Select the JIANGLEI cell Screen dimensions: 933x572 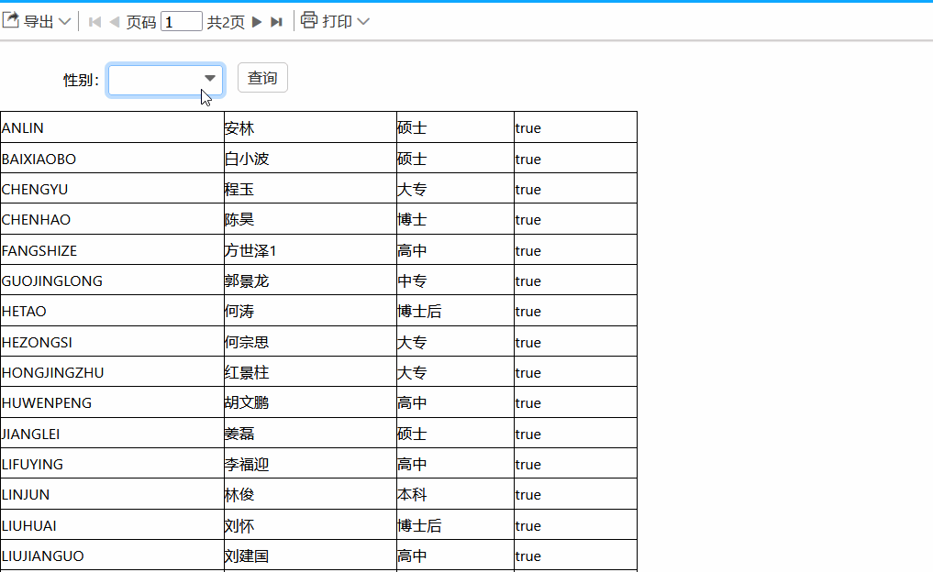pyautogui.click(x=113, y=433)
